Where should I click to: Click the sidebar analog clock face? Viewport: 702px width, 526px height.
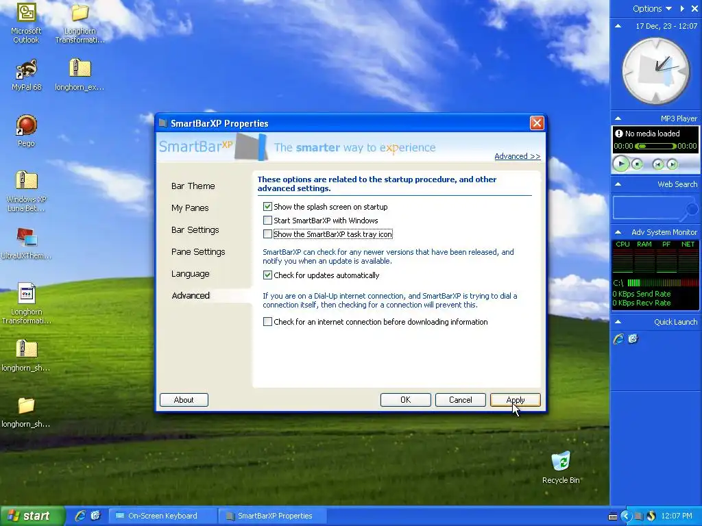click(656, 71)
